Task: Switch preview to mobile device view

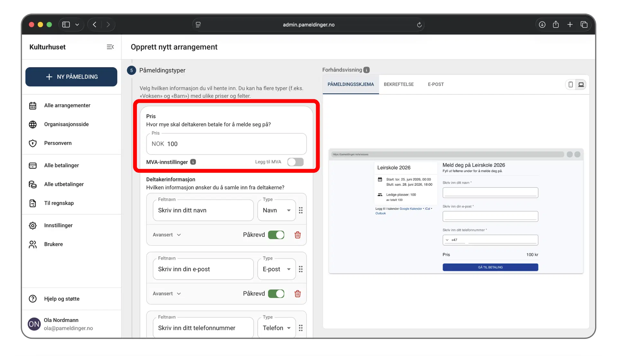Action: (x=571, y=85)
